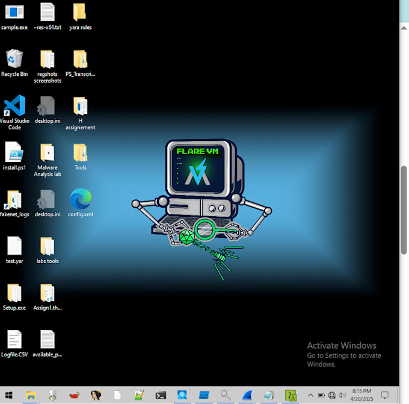Launch Visual Studio Code shortcut
This screenshot has width=409, height=404.
(x=14, y=113)
